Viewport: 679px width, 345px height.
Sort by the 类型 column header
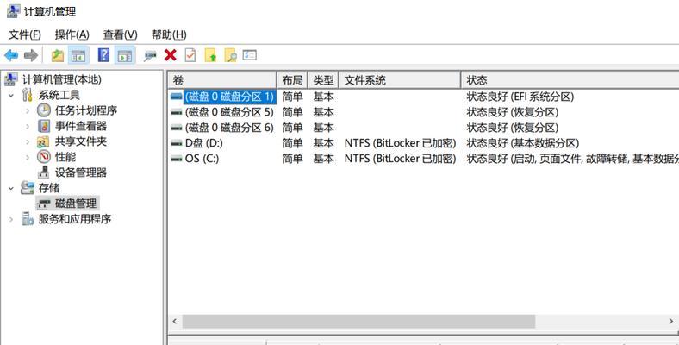coord(323,80)
